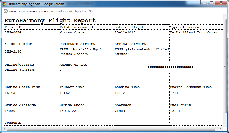The image size is (229, 133).
Task: Click the vertical scrollbar up arrow
Action: (225, 17)
